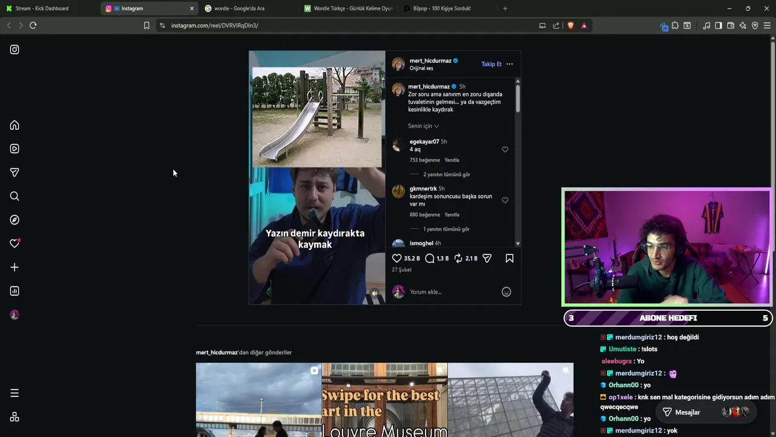Open first related reel thumbnail
Screen dimensions: 776x437
tap(258, 400)
